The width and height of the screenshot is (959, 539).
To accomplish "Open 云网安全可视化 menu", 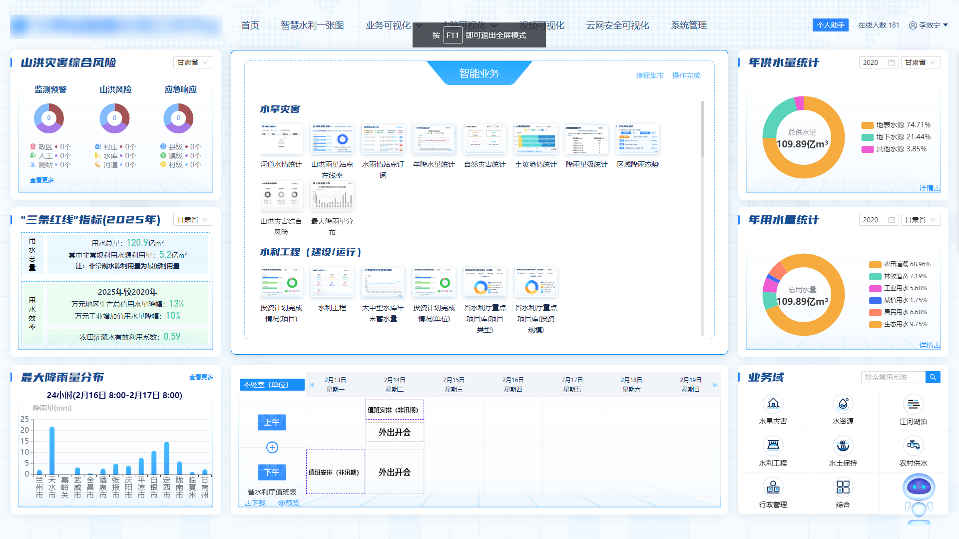I will click(x=617, y=25).
